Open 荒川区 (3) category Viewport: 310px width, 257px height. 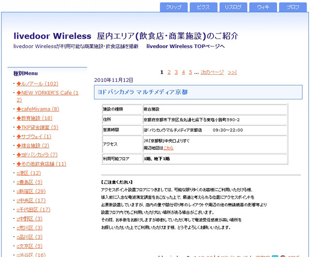pos(30,228)
